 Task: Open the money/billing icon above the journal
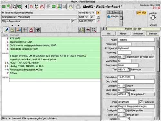tap(81, 30)
